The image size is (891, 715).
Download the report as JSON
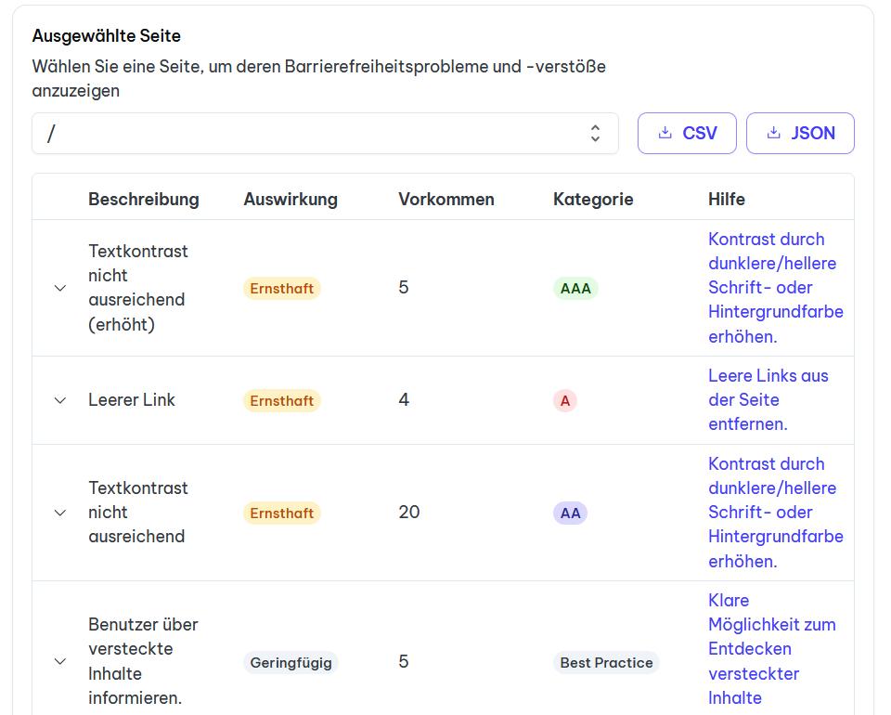(x=800, y=133)
